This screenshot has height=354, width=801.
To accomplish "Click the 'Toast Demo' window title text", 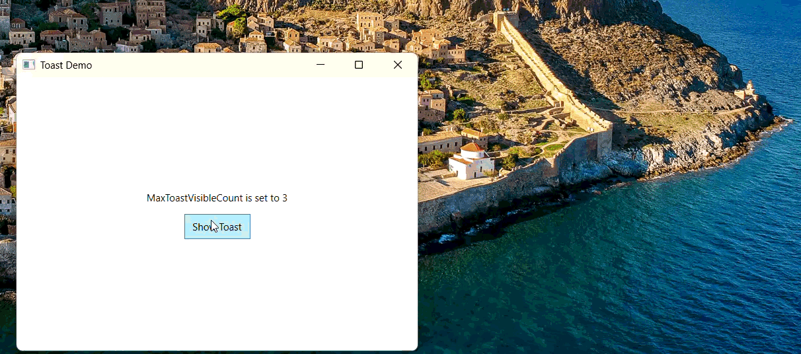I will click(66, 65).
